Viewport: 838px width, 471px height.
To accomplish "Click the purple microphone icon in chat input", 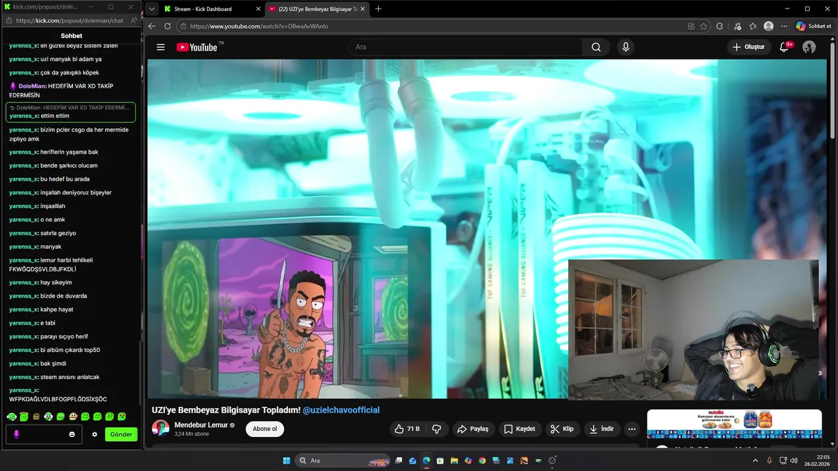I will point(16,434).
